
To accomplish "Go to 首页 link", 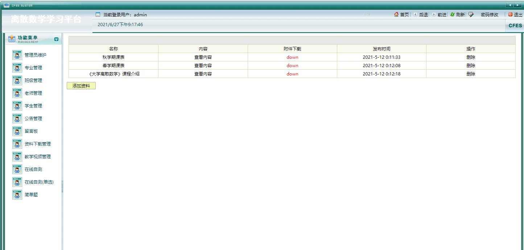I will 404,15.
